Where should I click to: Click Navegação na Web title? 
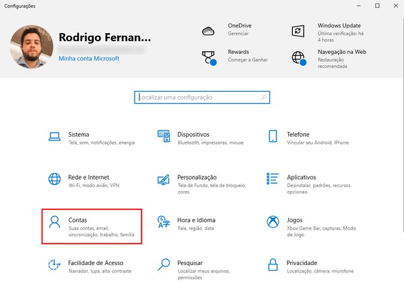pos(341,52)
